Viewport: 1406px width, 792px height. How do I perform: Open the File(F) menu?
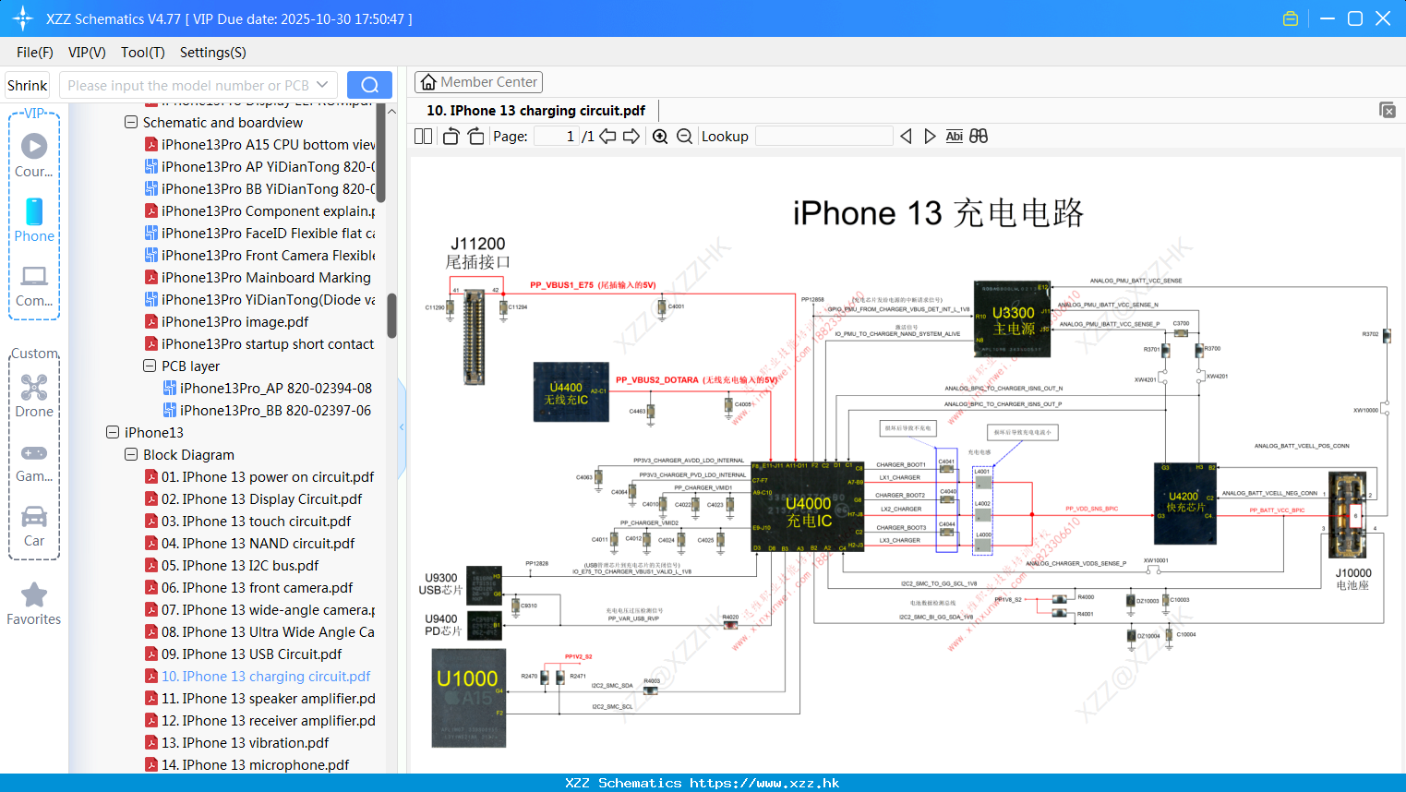(35, 53)
